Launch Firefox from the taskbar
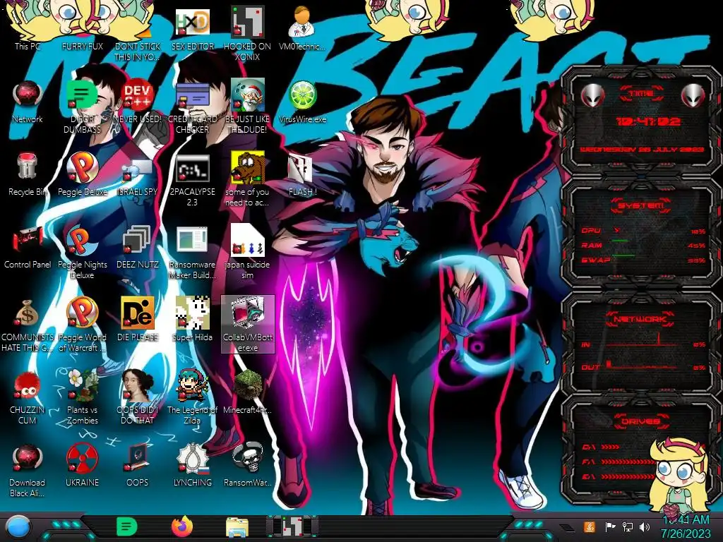The image size is (723, 542). tap(182, 526)
